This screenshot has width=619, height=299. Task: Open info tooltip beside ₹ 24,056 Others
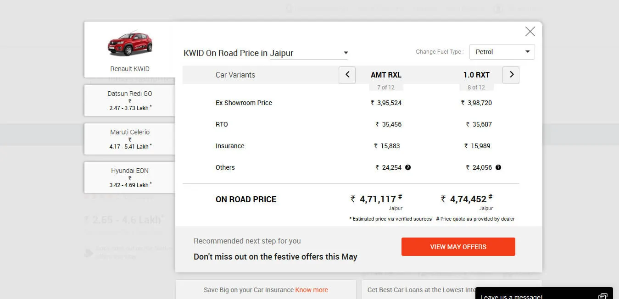coord(498,167)
